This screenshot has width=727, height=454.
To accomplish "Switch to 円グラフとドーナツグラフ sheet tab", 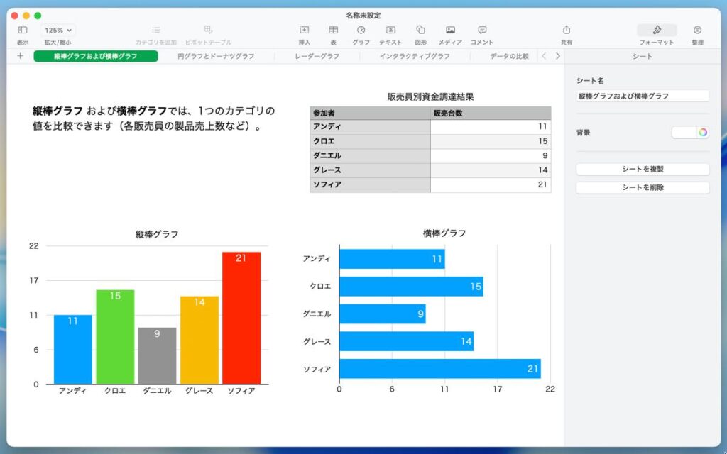I will (x=216, y=56).
